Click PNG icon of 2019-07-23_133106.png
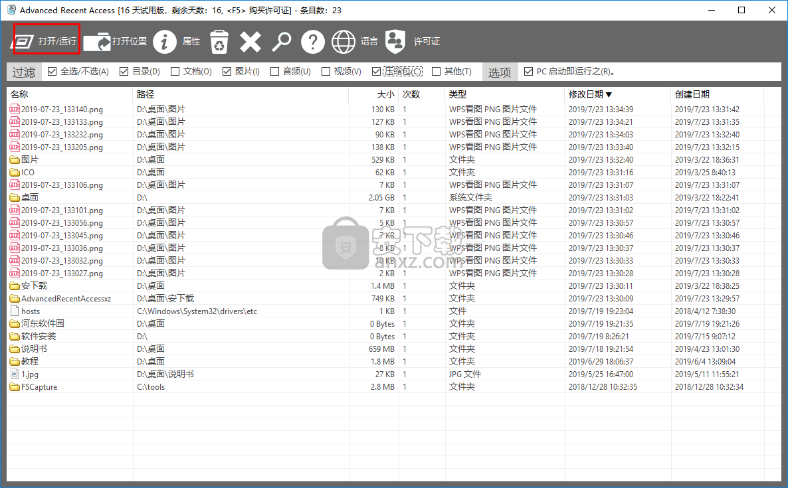Screen dimensions: 788x488 coord(15,185)
